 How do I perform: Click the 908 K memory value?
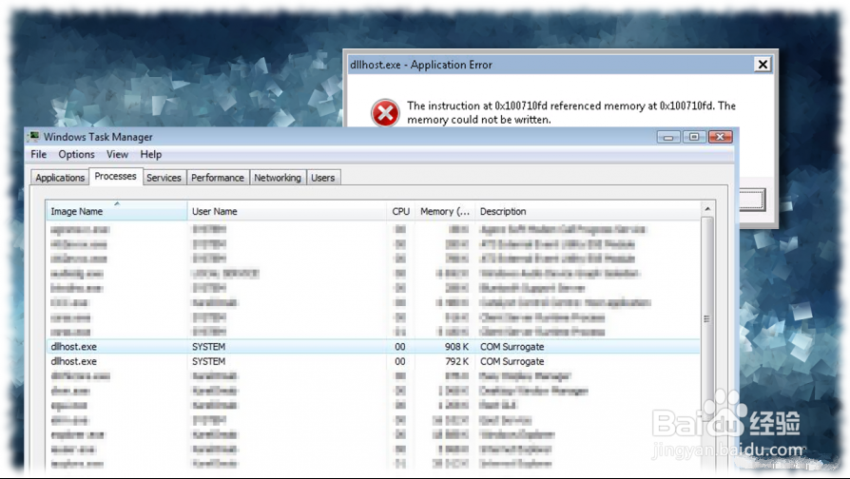coord(456,347)
